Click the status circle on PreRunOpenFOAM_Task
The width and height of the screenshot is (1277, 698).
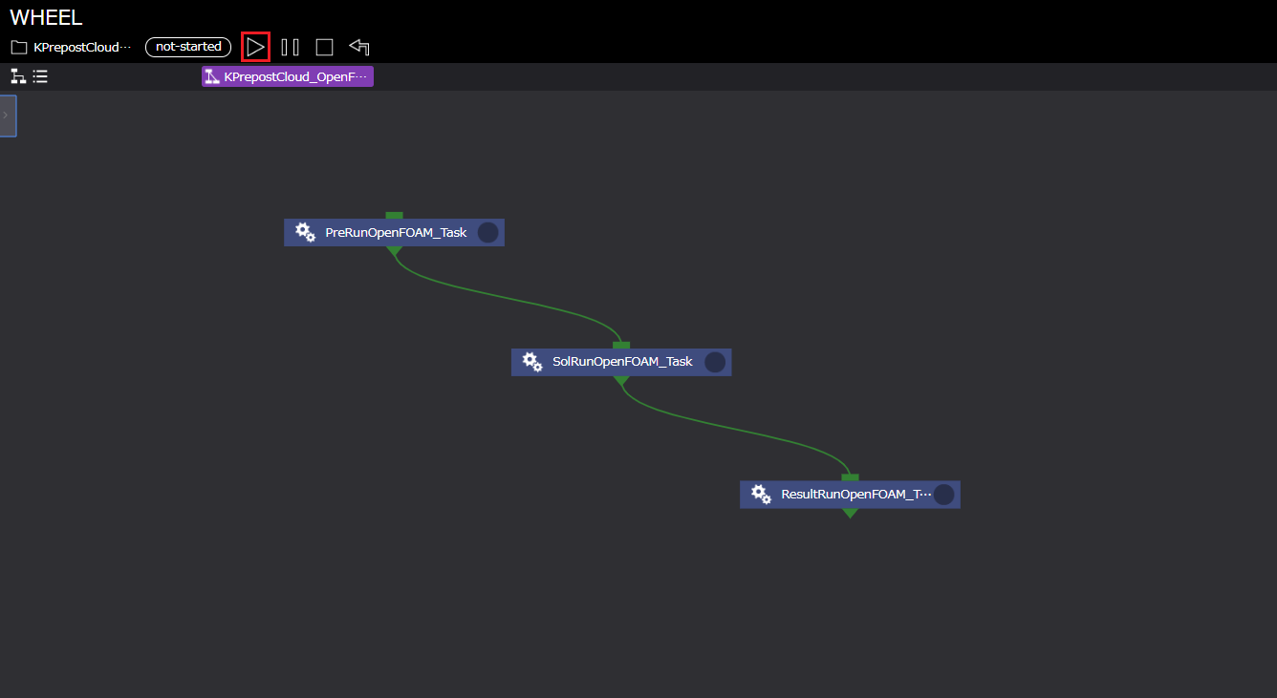pos(487,232)
